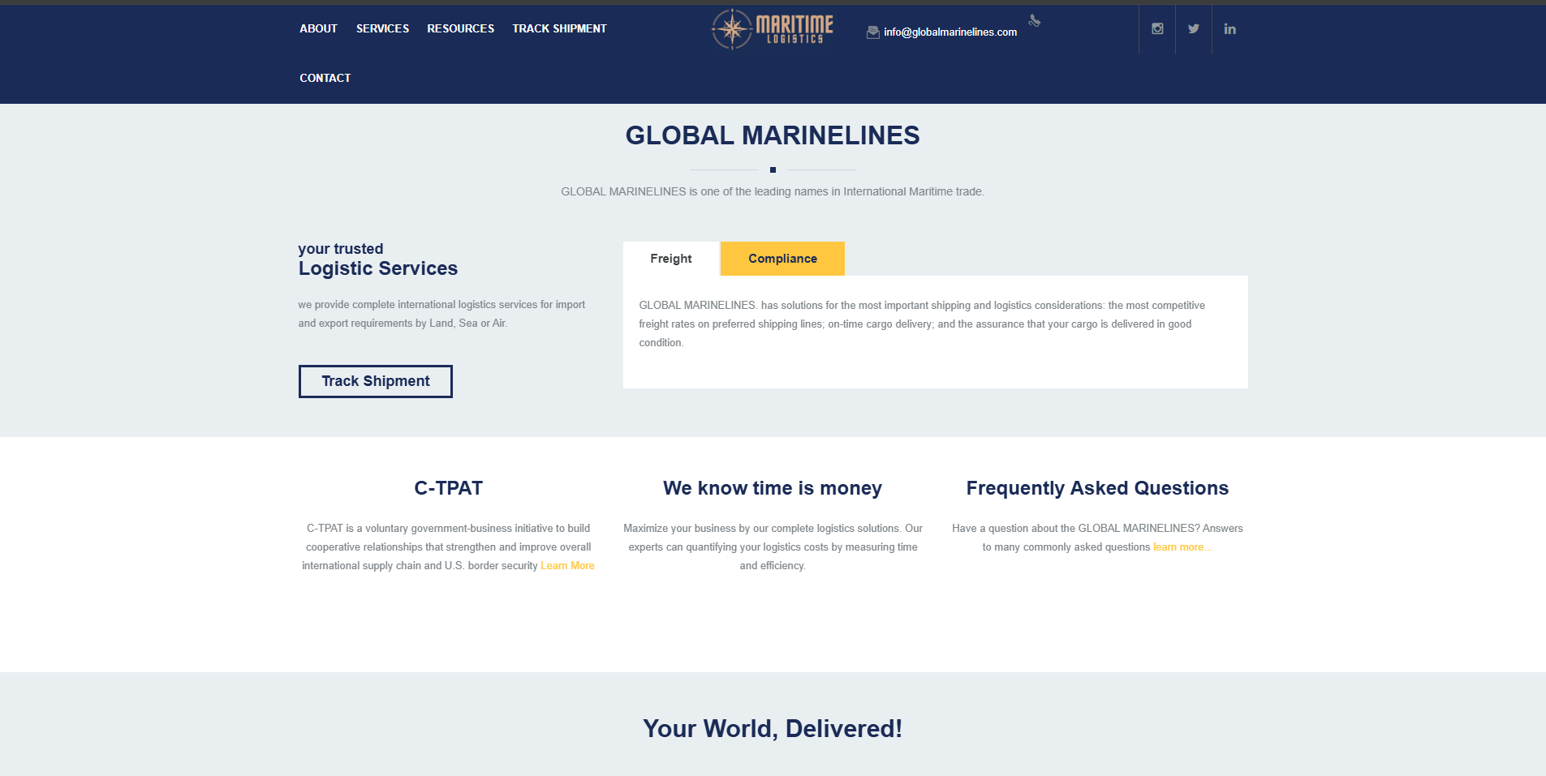Image resolution: width=1546 pixels, height=776 pixels.
Task: Click the phone handset icon in header
Action: tap(1035, 21)
